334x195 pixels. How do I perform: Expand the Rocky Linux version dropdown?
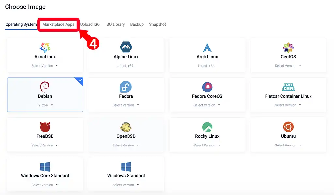point(207,145)
